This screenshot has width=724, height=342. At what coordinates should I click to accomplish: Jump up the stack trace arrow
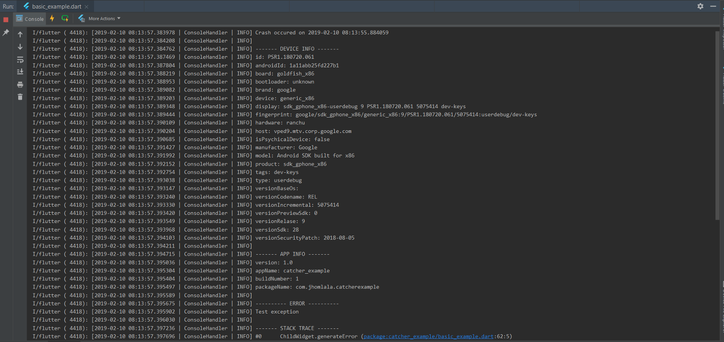(x=20, y=34)
